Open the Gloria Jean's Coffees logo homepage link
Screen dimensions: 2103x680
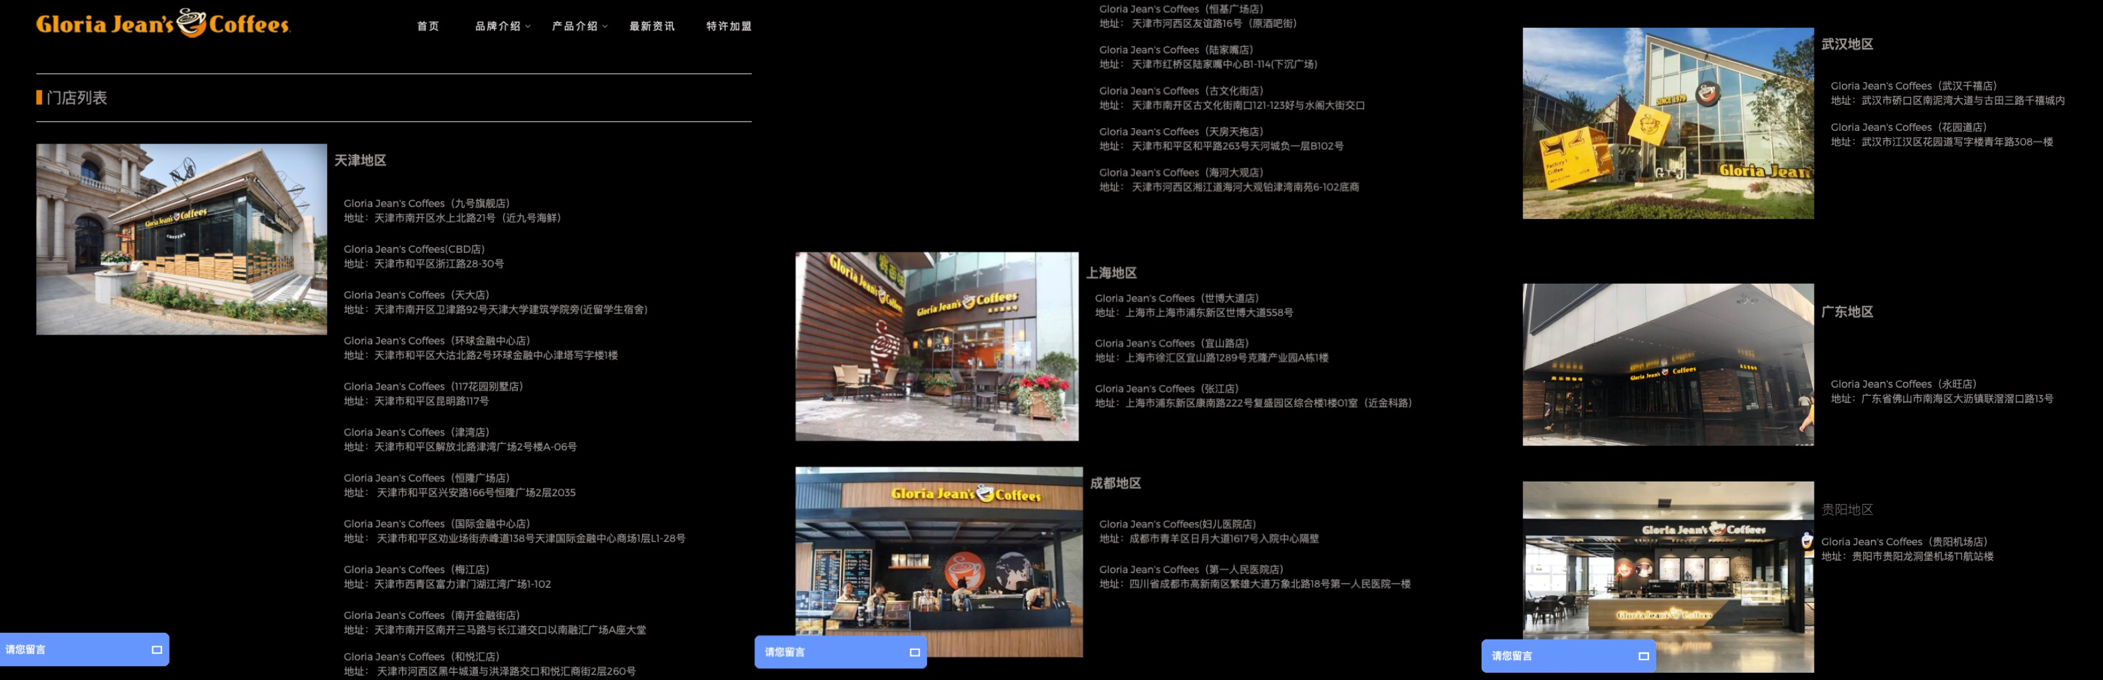[162, 23]
